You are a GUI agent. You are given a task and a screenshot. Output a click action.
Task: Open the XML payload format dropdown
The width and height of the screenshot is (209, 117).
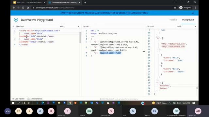[69, 26]
